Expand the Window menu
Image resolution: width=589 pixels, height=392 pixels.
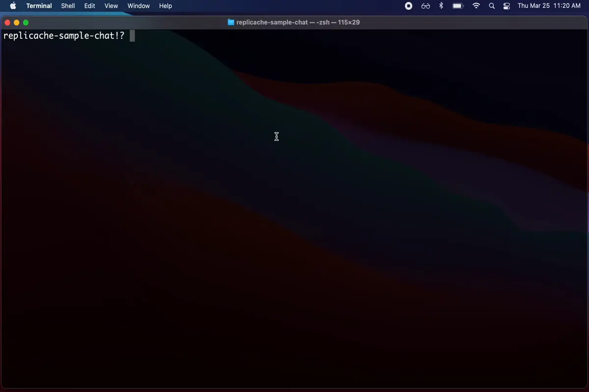(138, 6)
